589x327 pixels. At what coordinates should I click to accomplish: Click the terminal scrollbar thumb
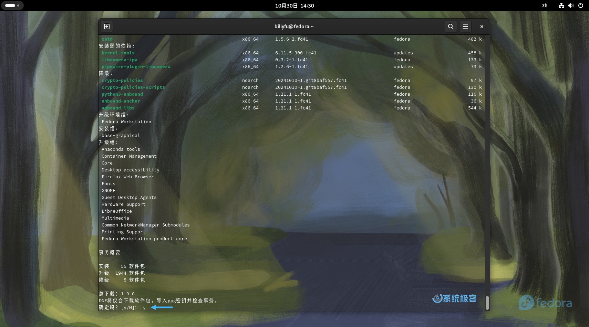pyautogui.click(x=487, y=303)
